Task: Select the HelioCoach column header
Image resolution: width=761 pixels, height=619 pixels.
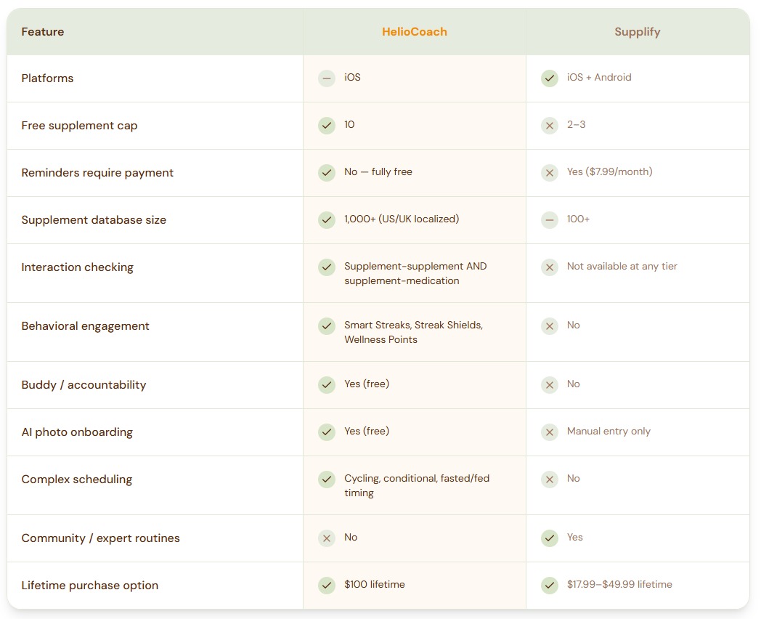Action: (x=414, y=32)
